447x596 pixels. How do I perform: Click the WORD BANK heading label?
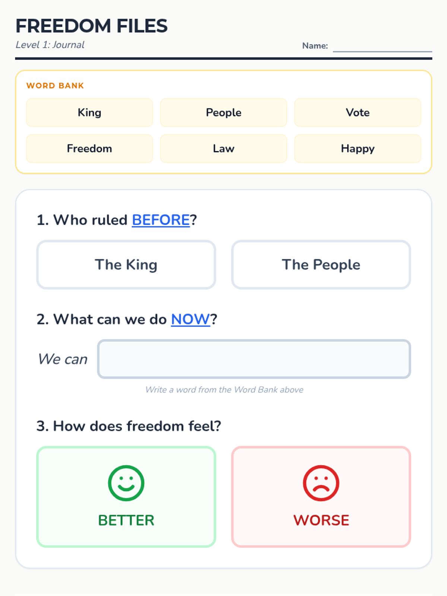click(x=55, y=86)
